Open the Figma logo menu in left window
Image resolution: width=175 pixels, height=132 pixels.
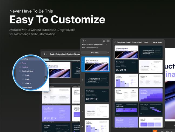click(44, 54)
